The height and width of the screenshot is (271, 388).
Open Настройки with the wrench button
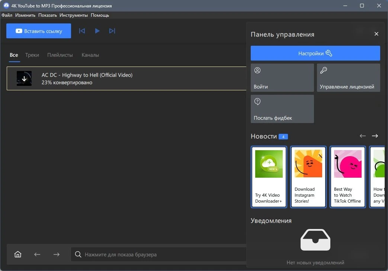tap(315, 53)
